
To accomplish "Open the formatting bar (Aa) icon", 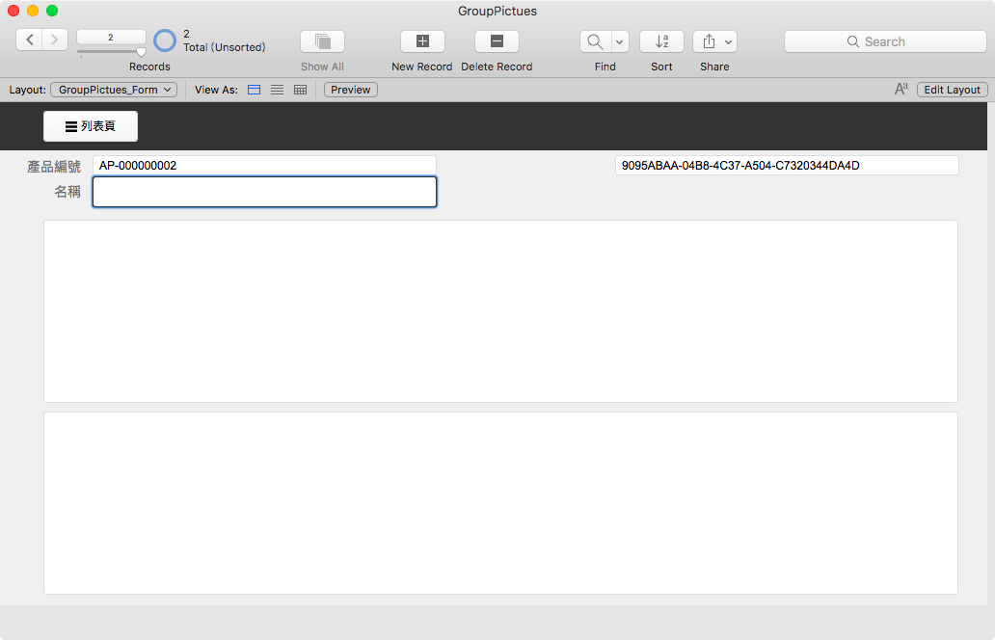I will tap(901, 90).
